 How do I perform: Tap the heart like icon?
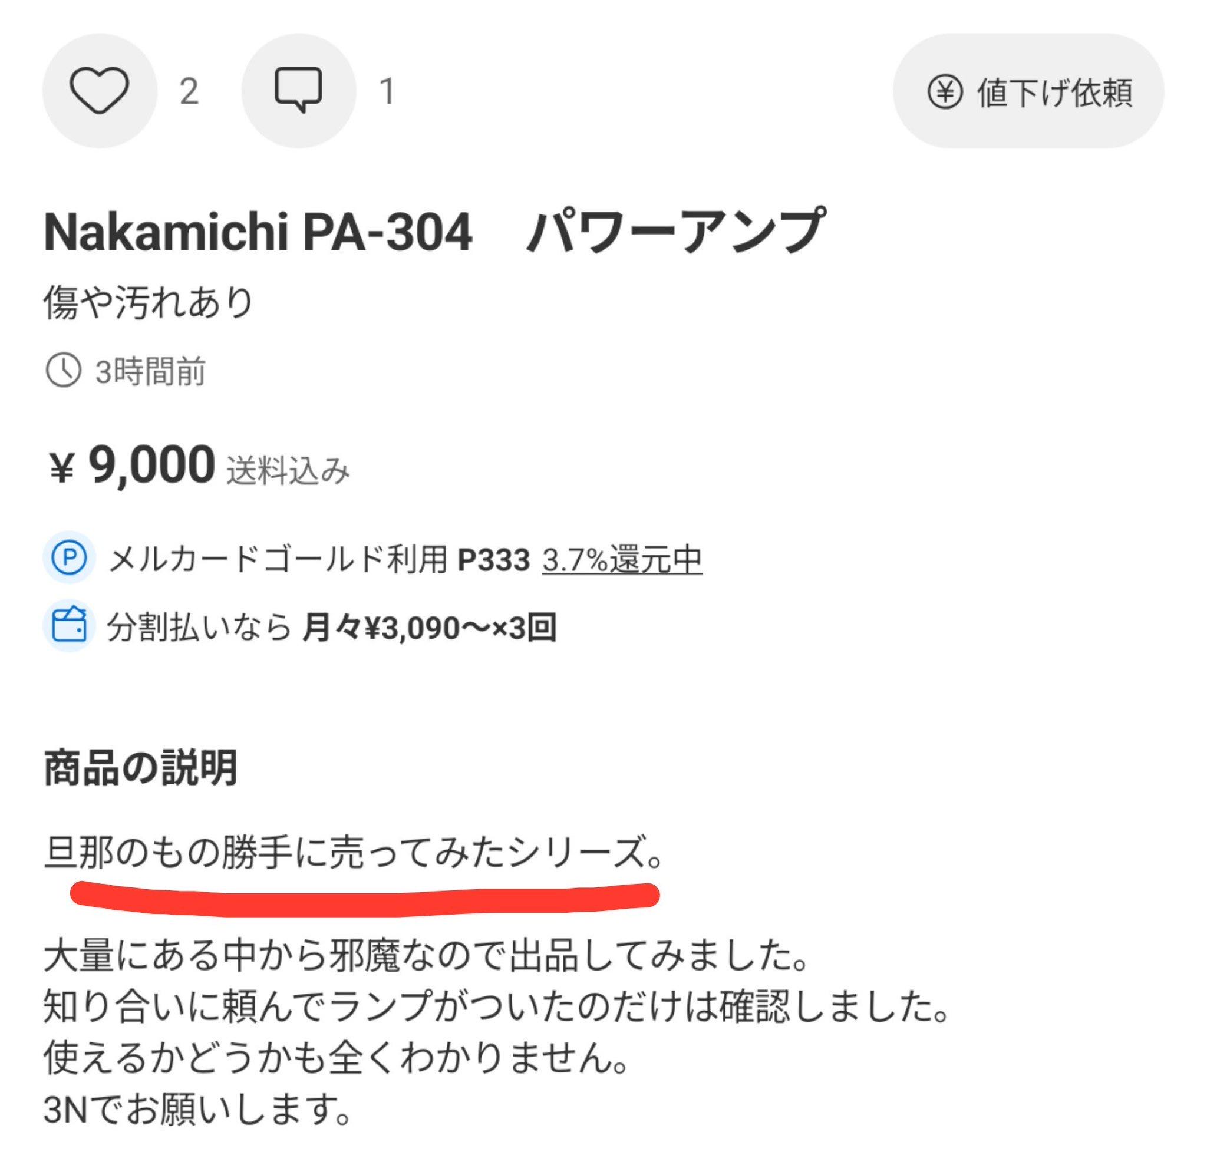pos(99,91)
